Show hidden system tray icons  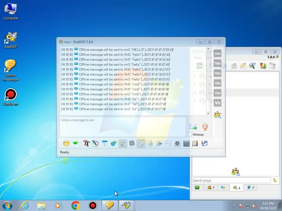(x=234, y=206)
